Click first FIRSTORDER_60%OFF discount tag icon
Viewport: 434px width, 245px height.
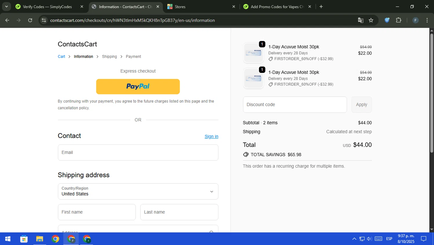271,59
